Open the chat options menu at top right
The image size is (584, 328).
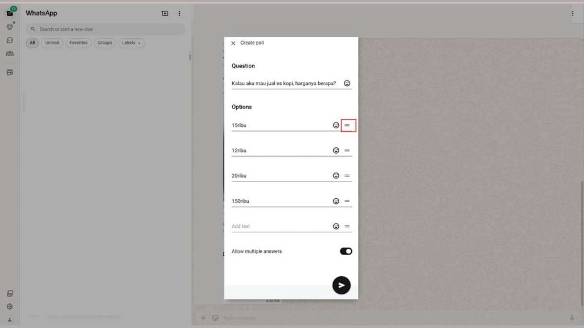tap(573, 13)
